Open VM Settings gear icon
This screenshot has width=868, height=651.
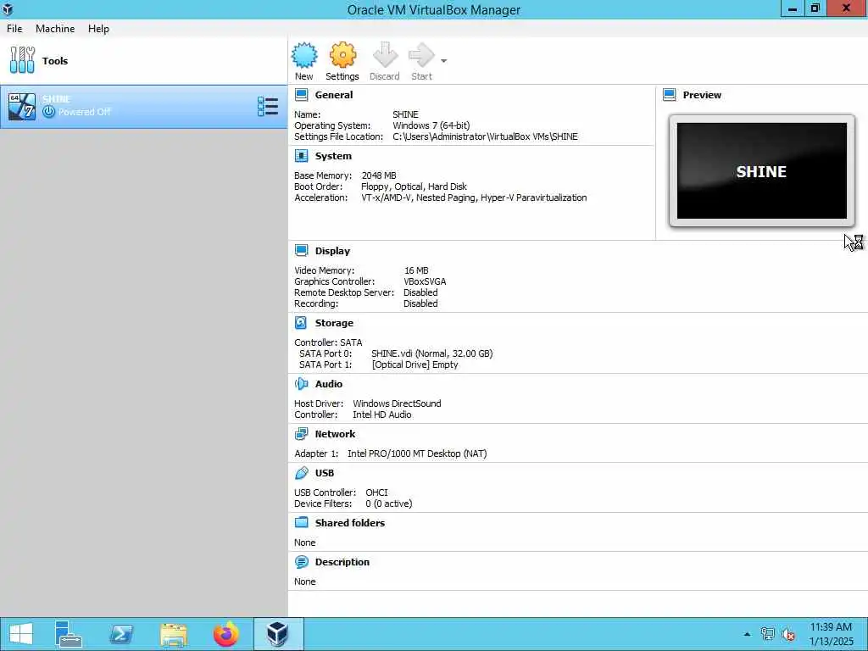tap(342, 55)
